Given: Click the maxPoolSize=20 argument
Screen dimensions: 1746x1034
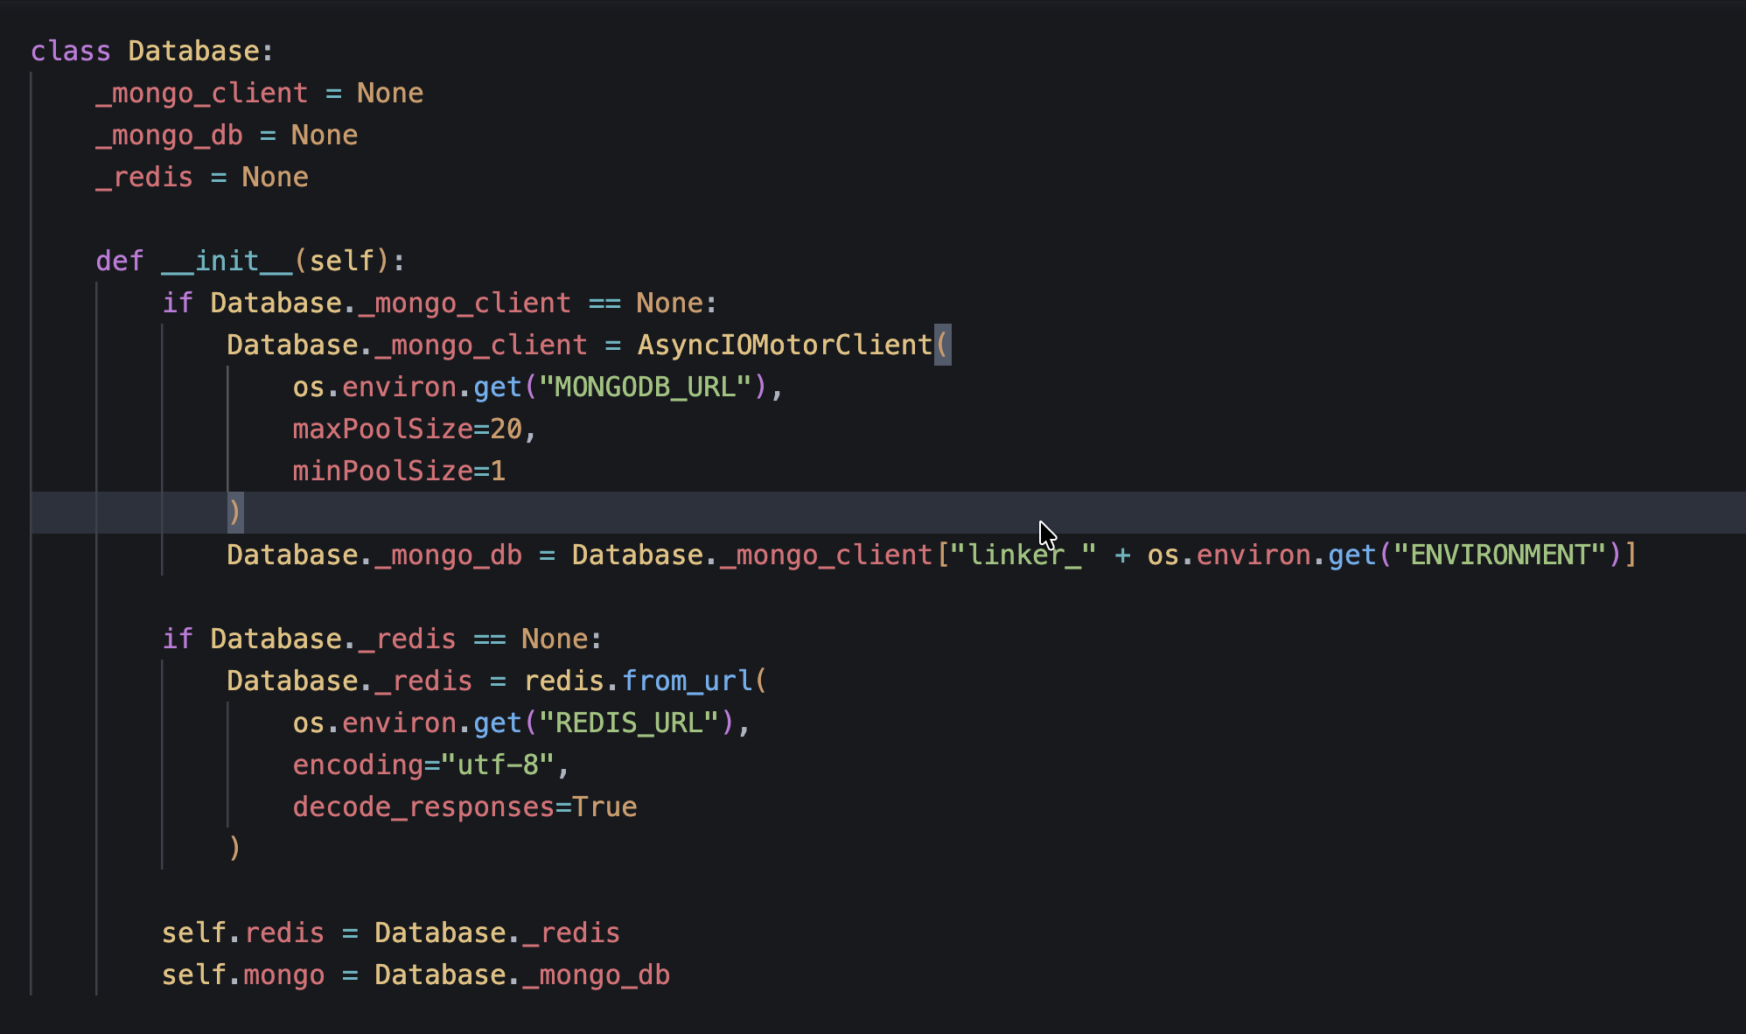Looking at the screenshot, I should pos(407,429).
